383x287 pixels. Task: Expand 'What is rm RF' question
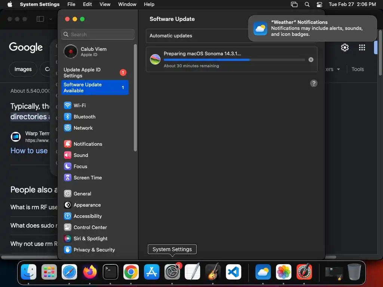click(34, 207)
